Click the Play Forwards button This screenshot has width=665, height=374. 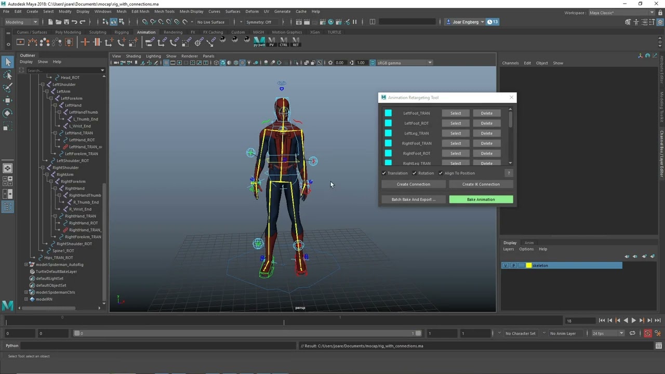tap(633, 320)
